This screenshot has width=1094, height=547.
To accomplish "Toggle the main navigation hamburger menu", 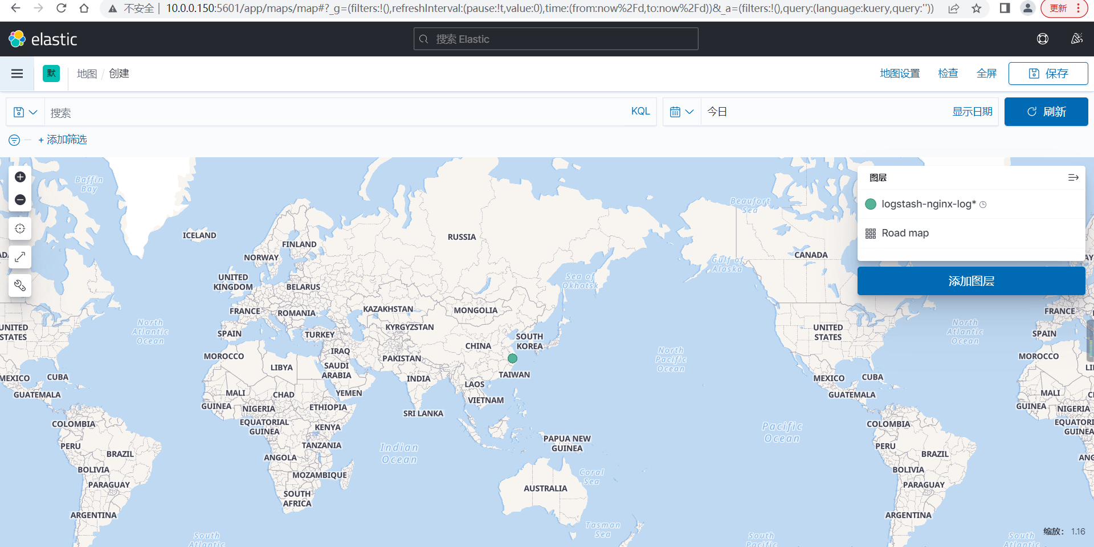I will pos(17,74).
